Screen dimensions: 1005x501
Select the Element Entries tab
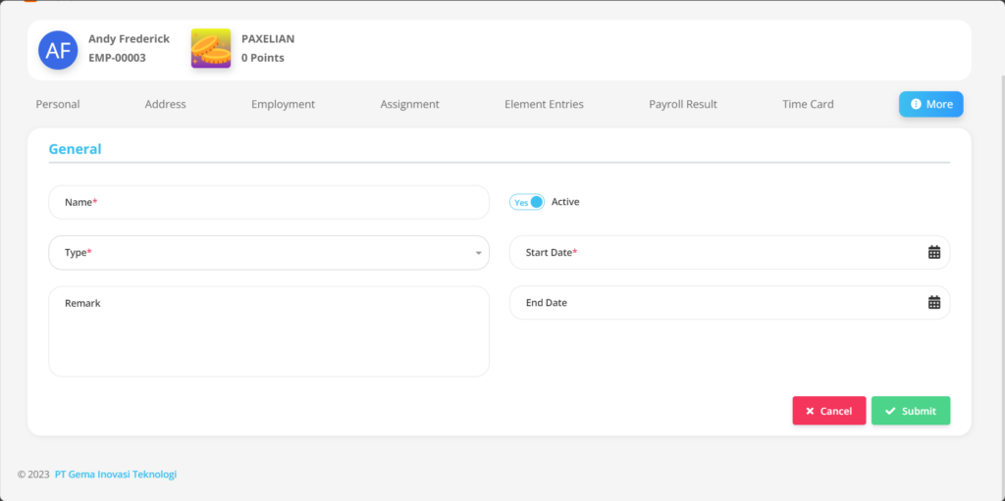544,104
